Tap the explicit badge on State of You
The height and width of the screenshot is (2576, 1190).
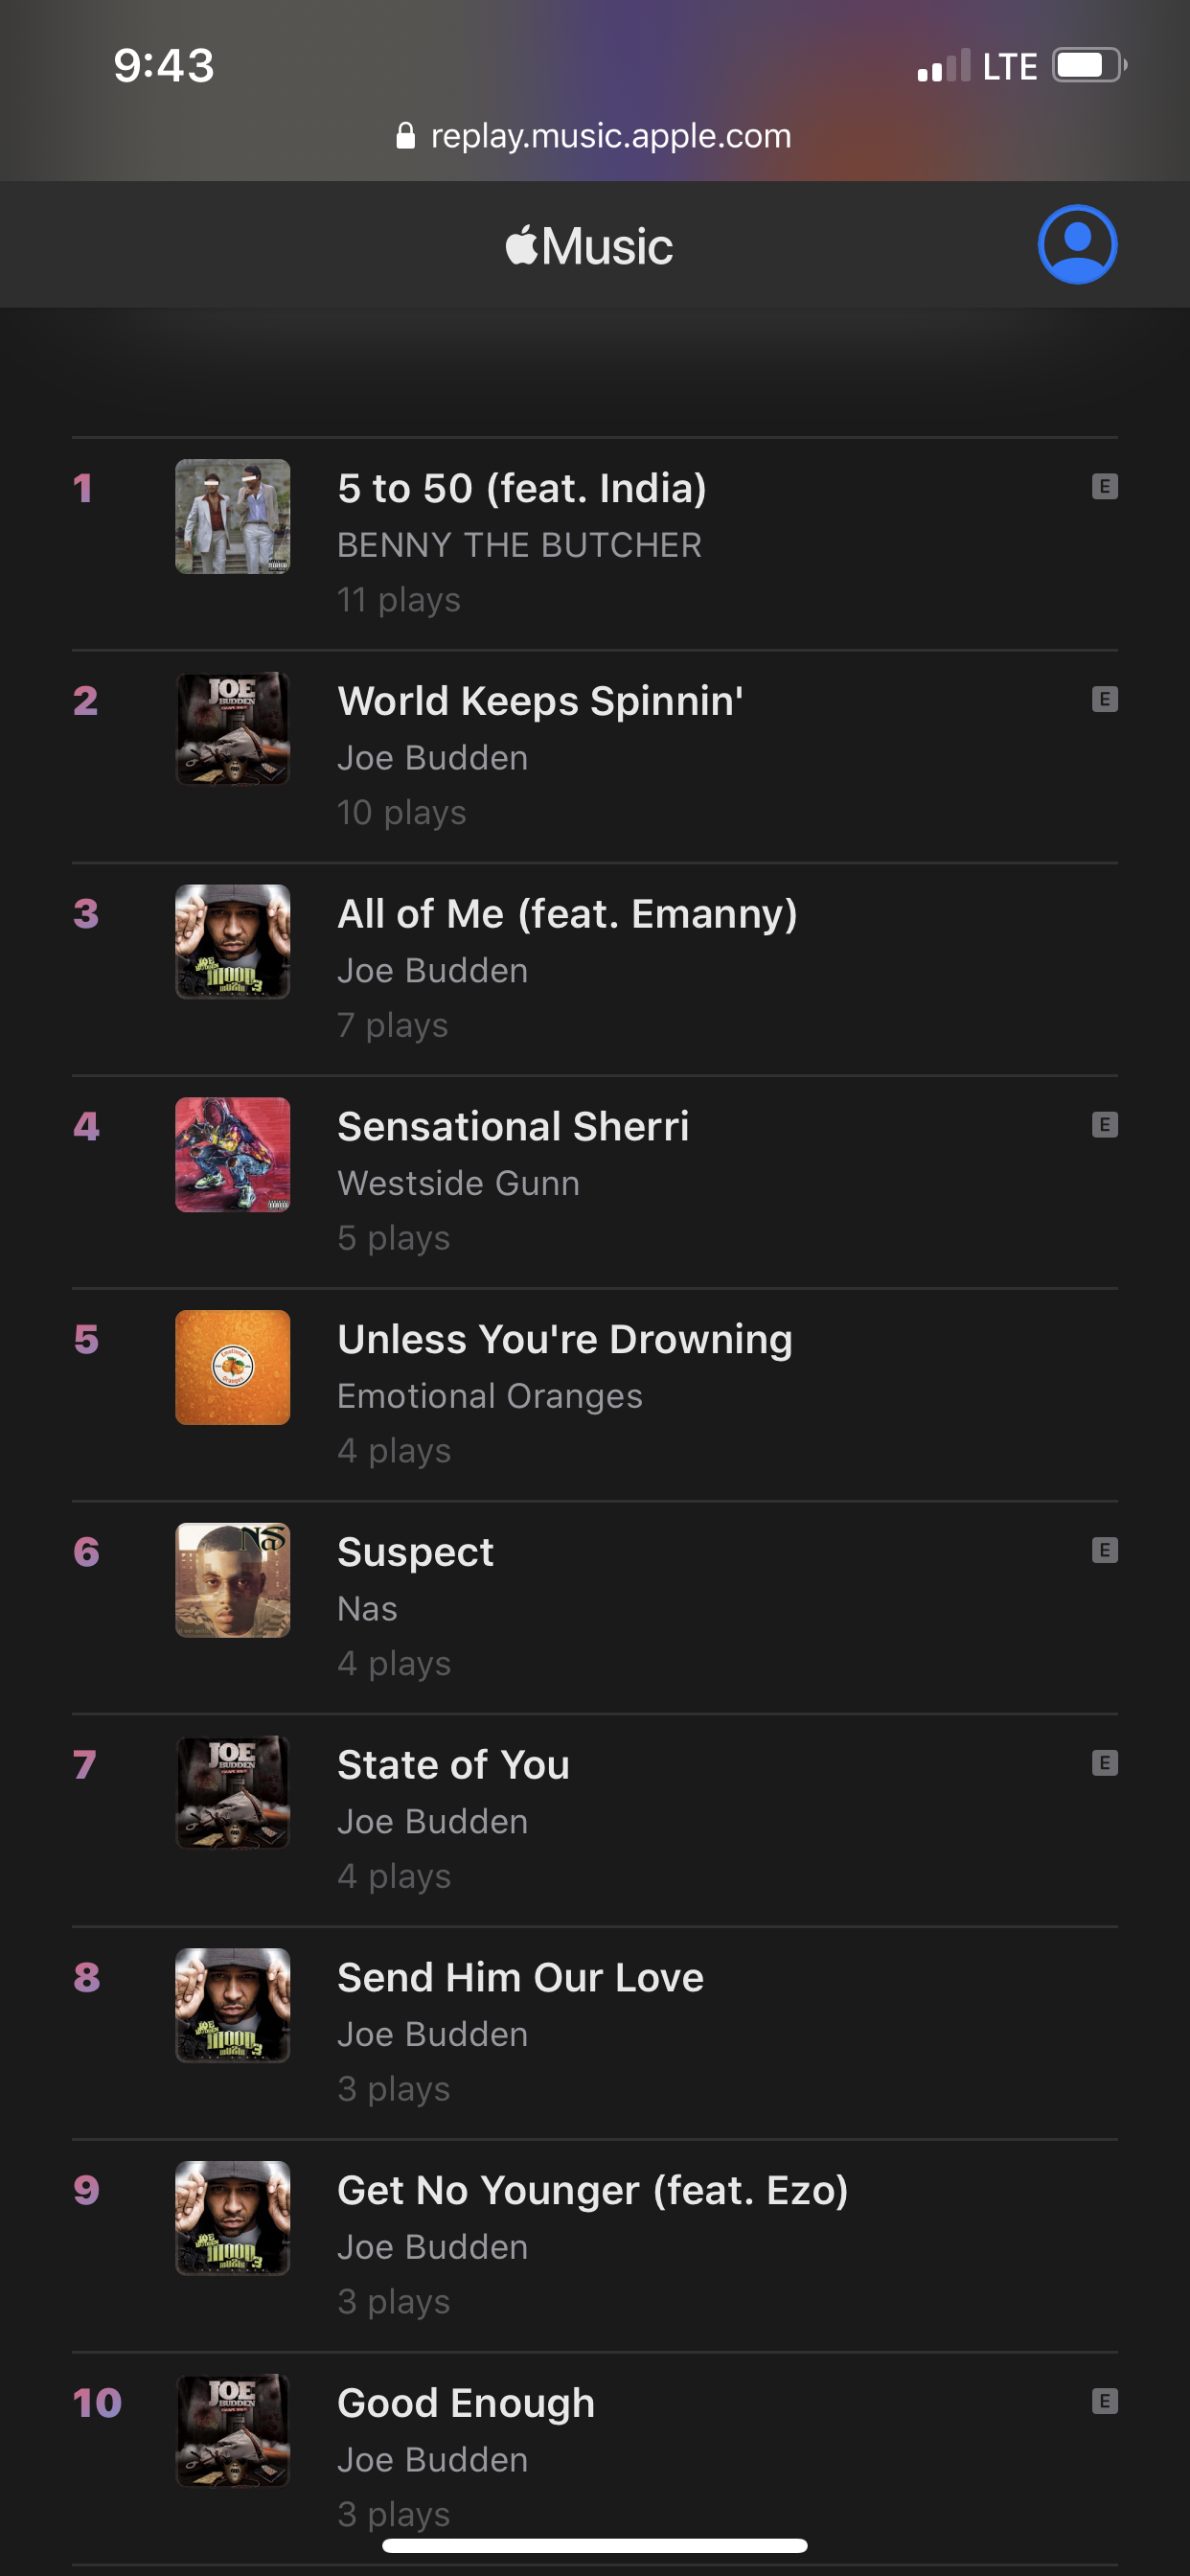tap(1104, 1763)
